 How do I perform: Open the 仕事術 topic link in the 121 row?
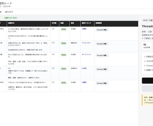84,82
